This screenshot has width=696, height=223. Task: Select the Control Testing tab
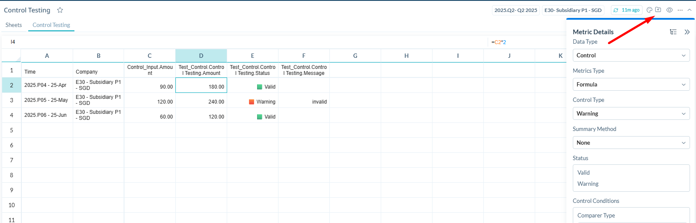pos(51,25)
